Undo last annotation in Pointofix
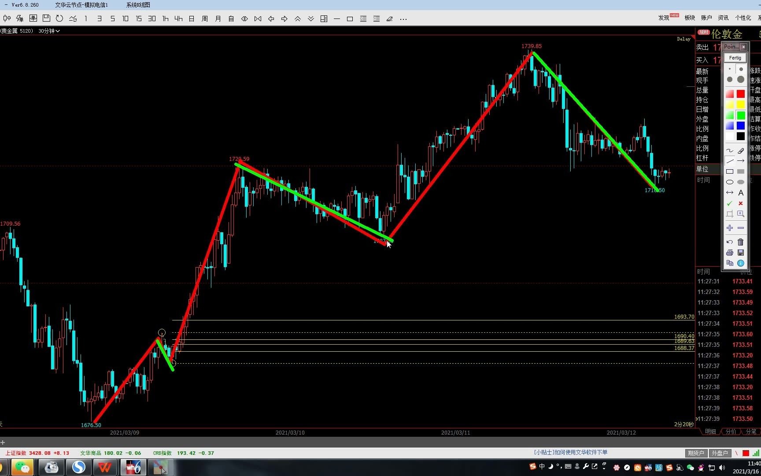Viewport: 761px width, 476px height. (x=730, y=242)
